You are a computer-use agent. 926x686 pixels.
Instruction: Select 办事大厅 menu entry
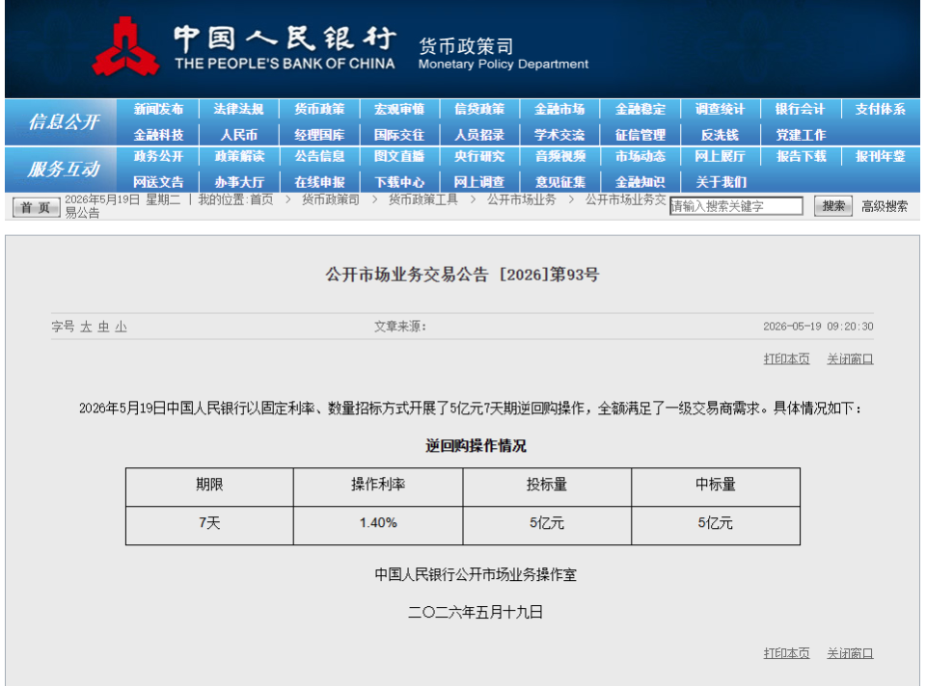coord(238,182)
